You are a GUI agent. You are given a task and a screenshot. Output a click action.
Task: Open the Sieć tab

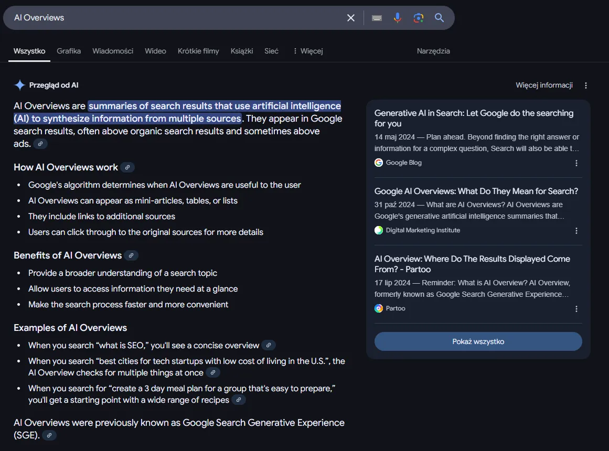(271, 51)
